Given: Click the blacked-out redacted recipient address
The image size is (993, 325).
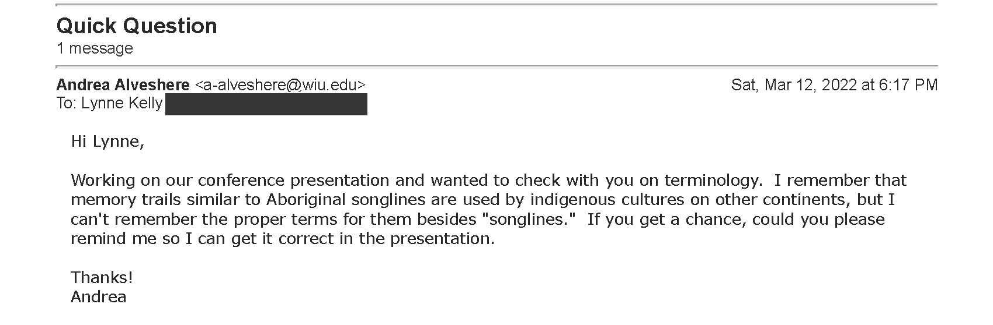Looking at the screenshot, I should point(266,104).
